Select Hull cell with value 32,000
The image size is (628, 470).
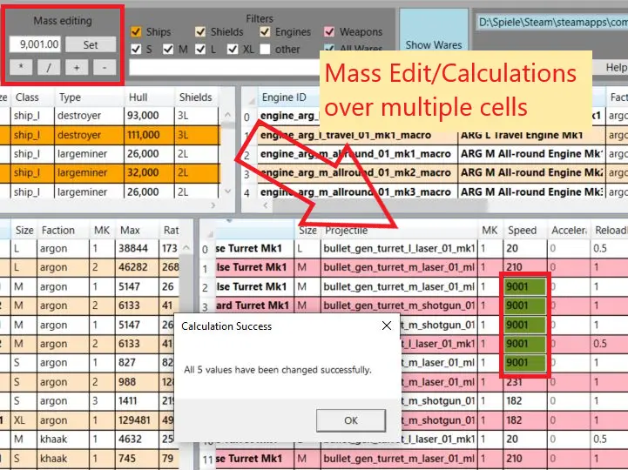(149, 172)
